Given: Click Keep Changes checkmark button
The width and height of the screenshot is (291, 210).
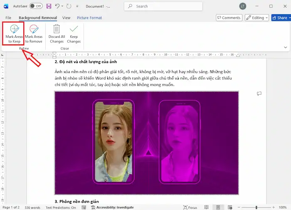Looking at the screenshot, I should click(74, 34).
